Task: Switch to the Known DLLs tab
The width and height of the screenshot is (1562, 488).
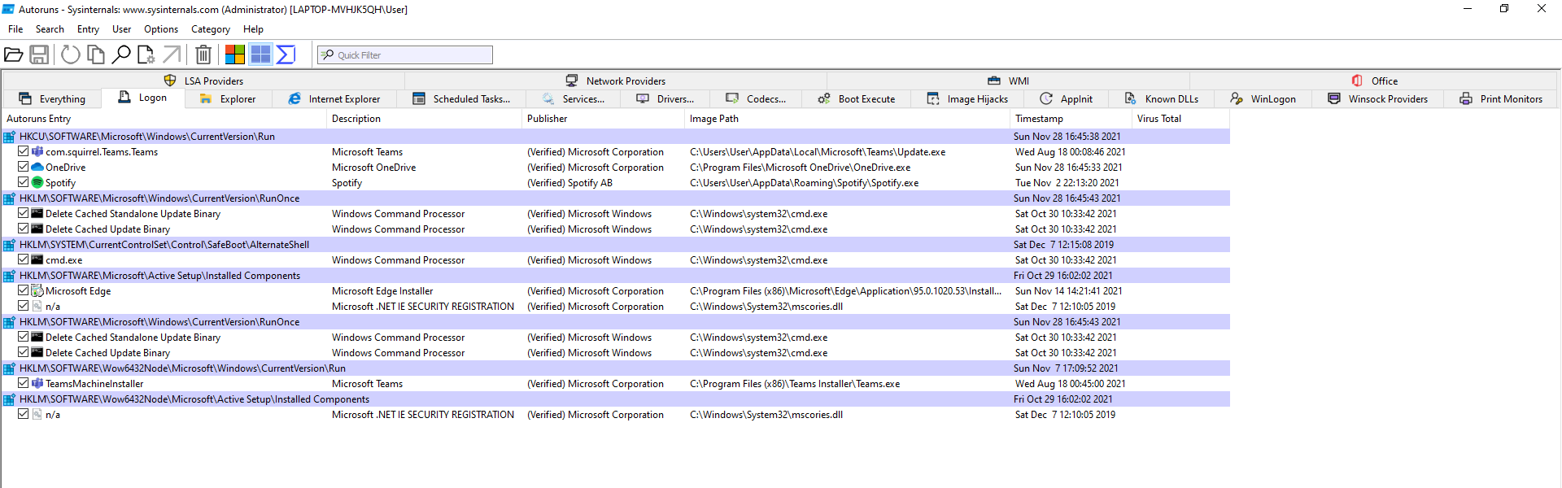Action: [x=1162, y=99]
